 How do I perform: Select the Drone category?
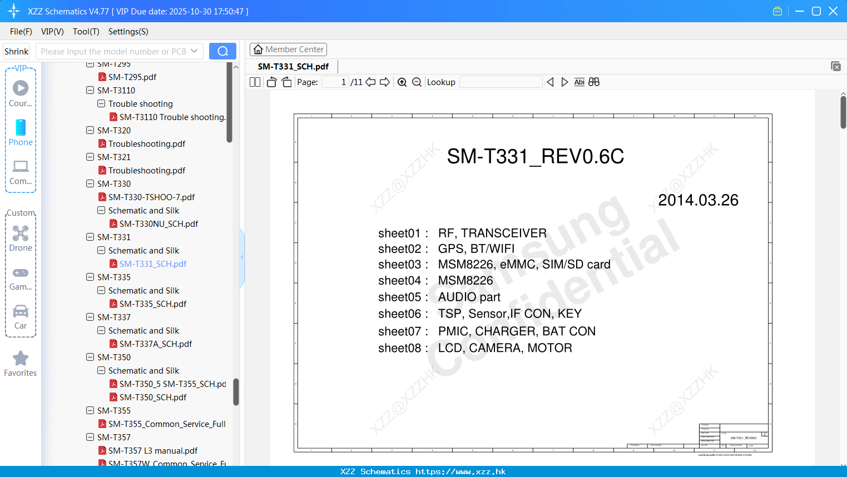pyautogui.click(x=21, y=238)
